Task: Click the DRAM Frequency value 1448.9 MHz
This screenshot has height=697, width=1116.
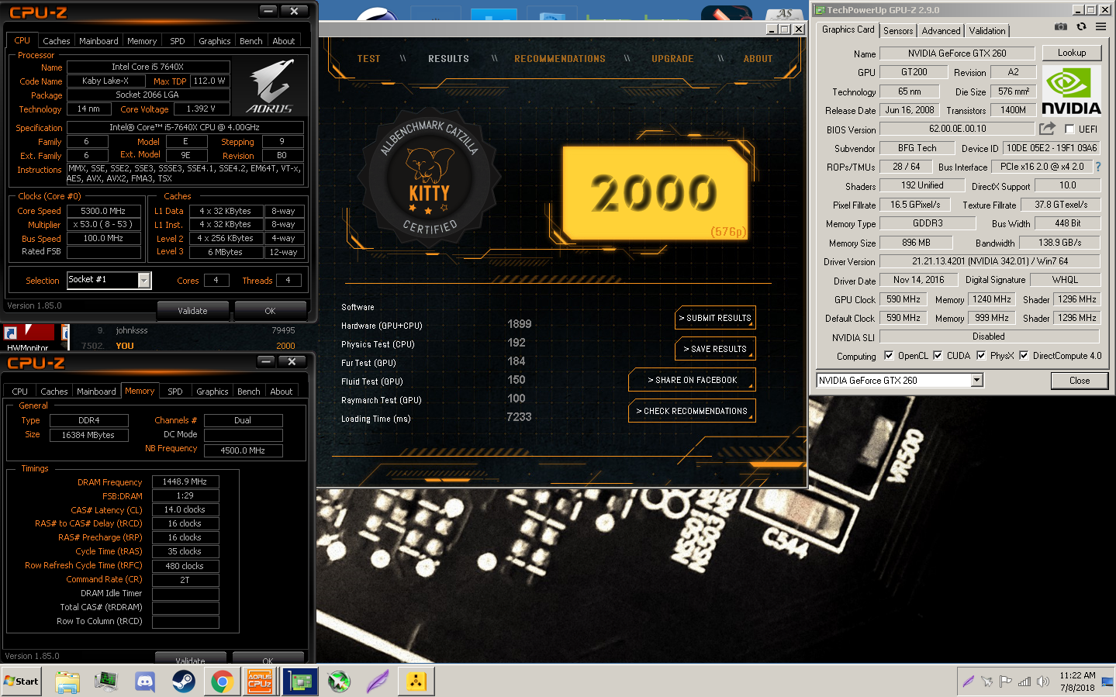Action: 185,482
